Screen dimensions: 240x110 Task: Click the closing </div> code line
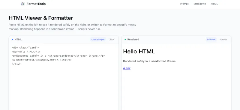pyautogui.click(x=16, y=64)
